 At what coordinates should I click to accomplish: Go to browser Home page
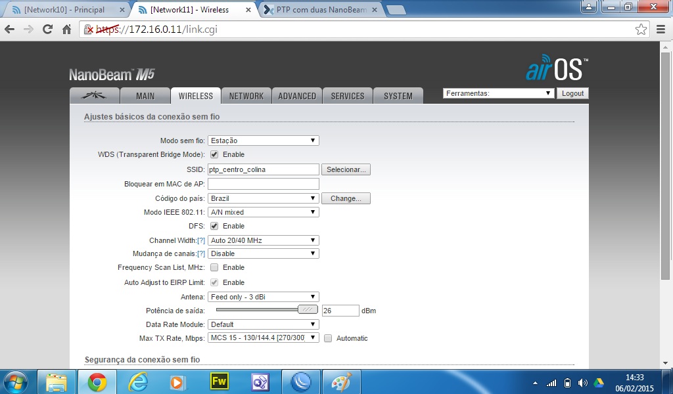[66, 29]
